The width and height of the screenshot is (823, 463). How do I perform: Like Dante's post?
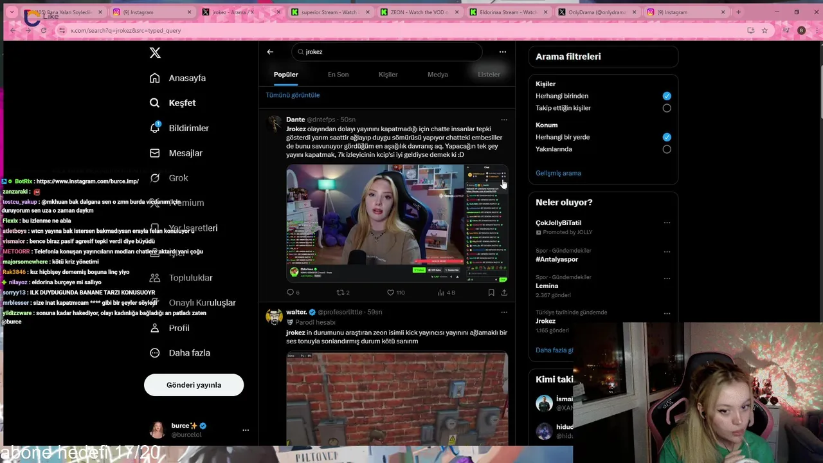(x=395, y=293)
